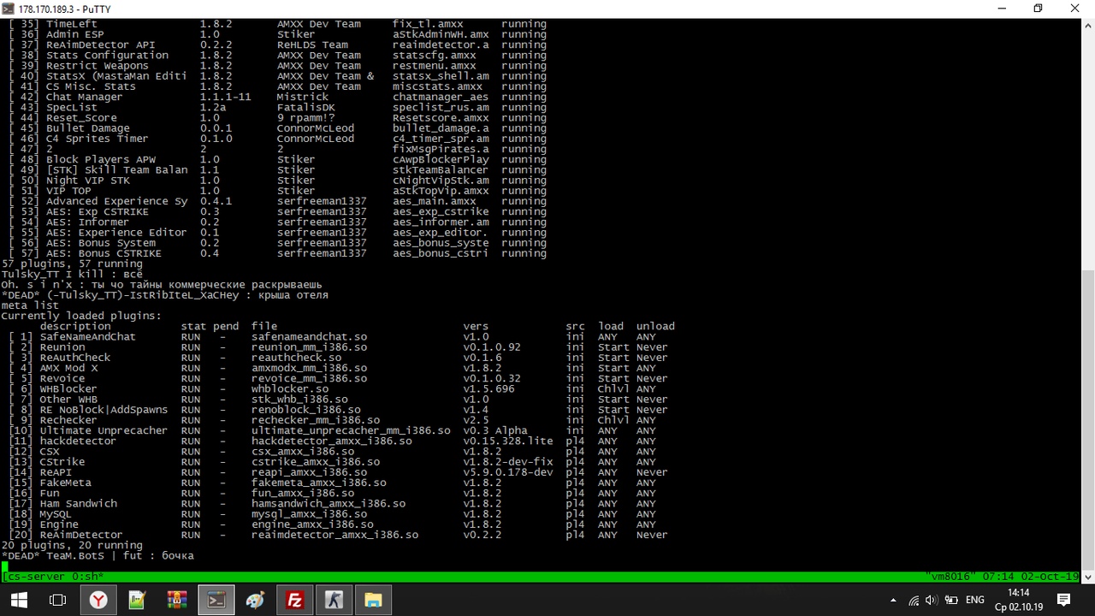
Task: Open Paint from the taskbar
Action: [255, 601]
